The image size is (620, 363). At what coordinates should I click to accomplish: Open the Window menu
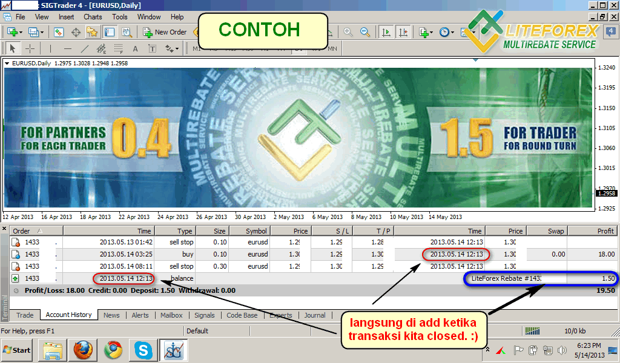tap(149, 17)
